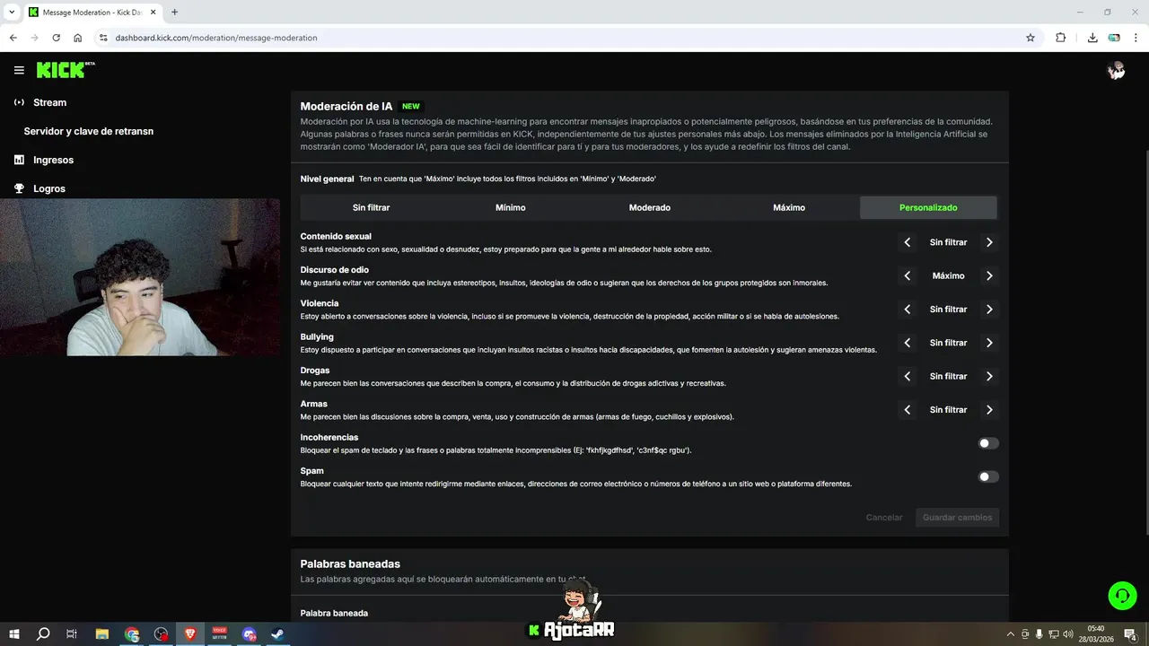Screen dimensions: 1149x646
Task: Lower the Violencia filter level
Action: pos(908,309)
